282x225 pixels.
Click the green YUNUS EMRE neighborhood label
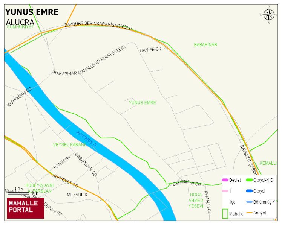coord(143,103)
